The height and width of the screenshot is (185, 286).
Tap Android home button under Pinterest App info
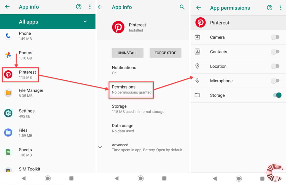[141, 178]
